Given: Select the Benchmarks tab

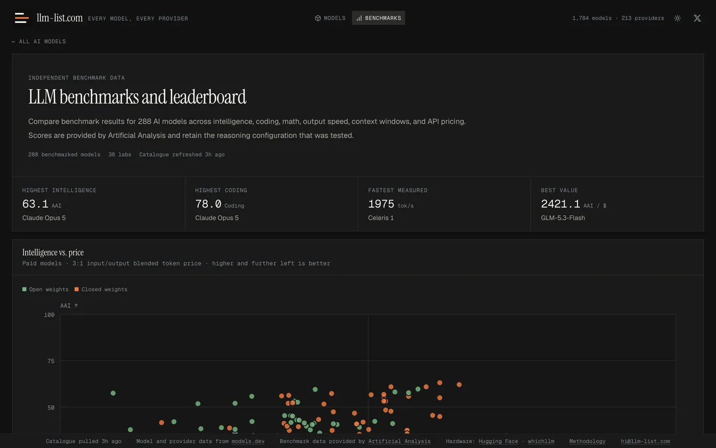Looking at the screenshot, I should point(378,18).
